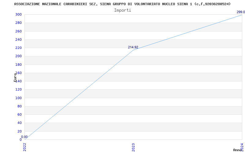The width and height of the screenshot is (245, 153).
Task: Click the 300 y-axis tick label
Action: (x=18, y=14)
